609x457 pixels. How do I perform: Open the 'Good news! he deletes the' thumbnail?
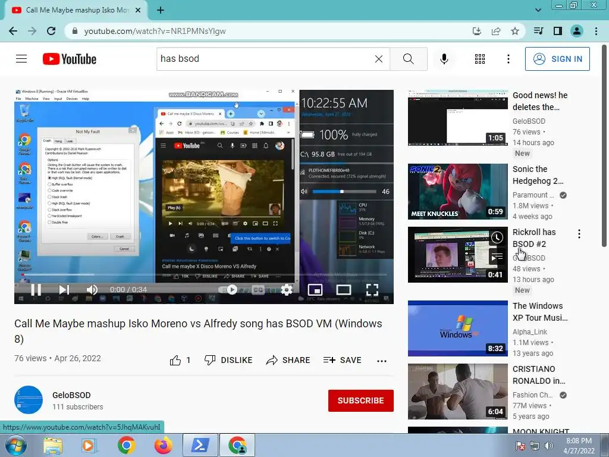pos(457,117)
